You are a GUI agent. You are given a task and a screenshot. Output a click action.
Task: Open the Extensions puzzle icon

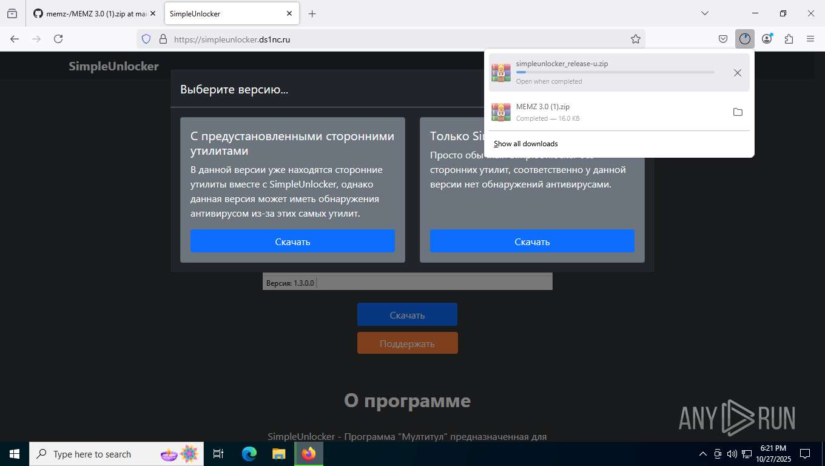click(789, 39)
